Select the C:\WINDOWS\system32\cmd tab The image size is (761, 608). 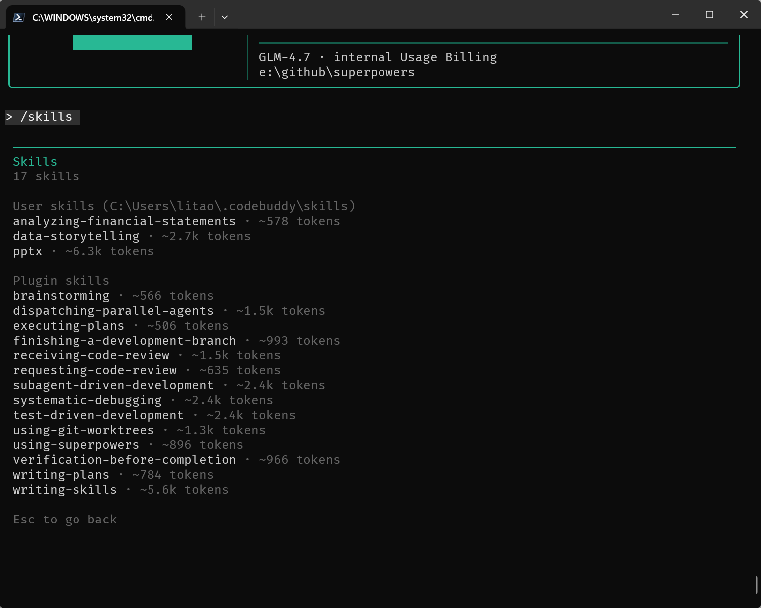point(93,18)
